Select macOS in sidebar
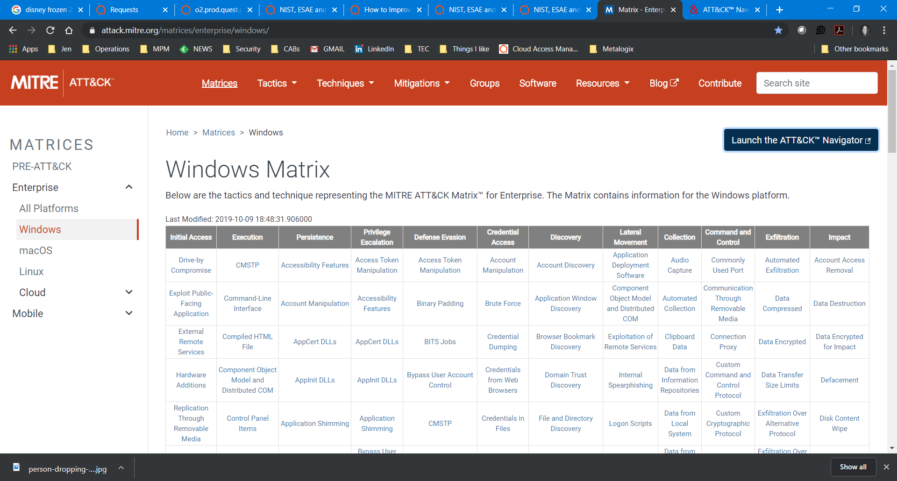The width and height of the screenshot is (897, 481). [x=36, y=250]
